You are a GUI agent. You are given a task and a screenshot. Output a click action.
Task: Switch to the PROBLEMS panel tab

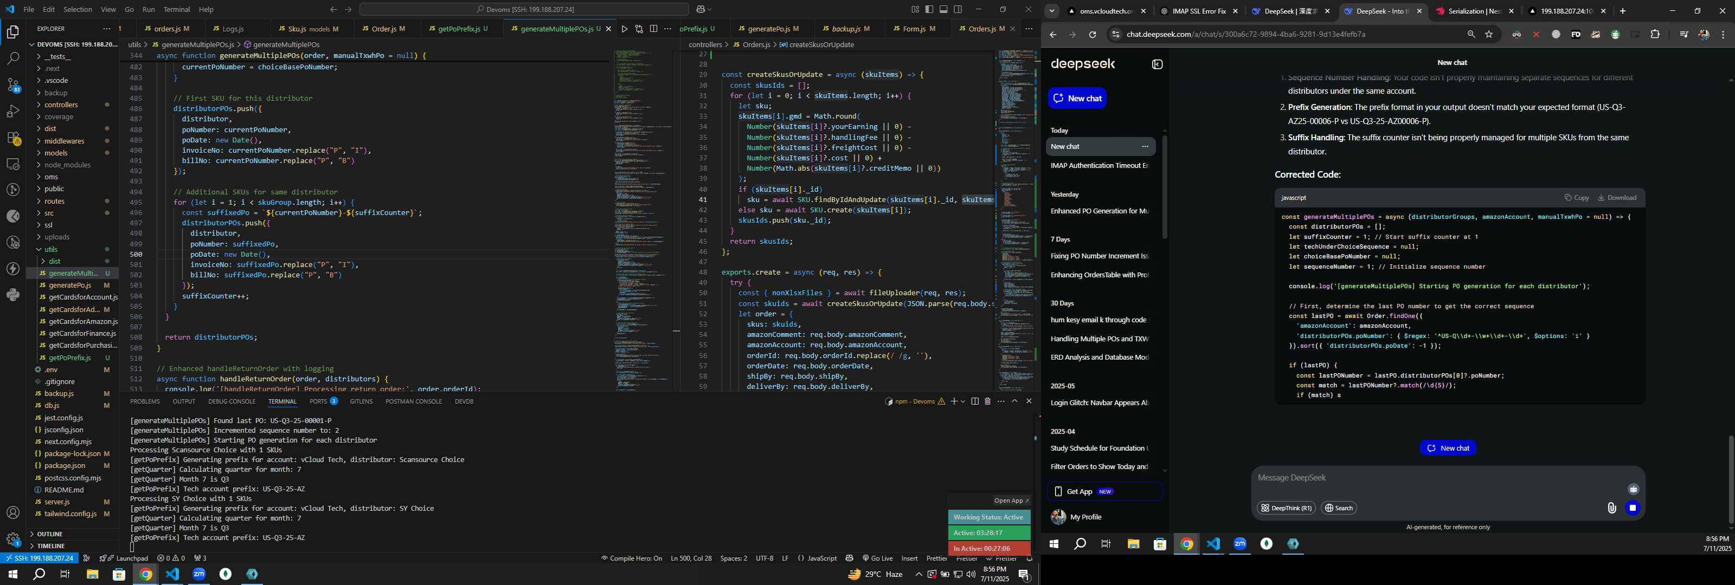click(x=145, y=401)
